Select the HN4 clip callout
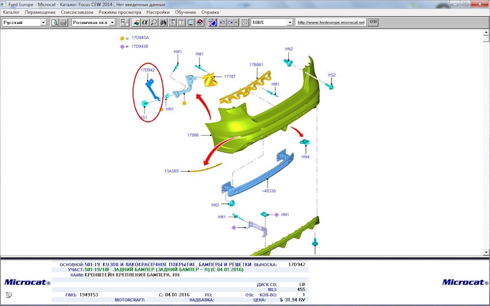 pos(305,157)
